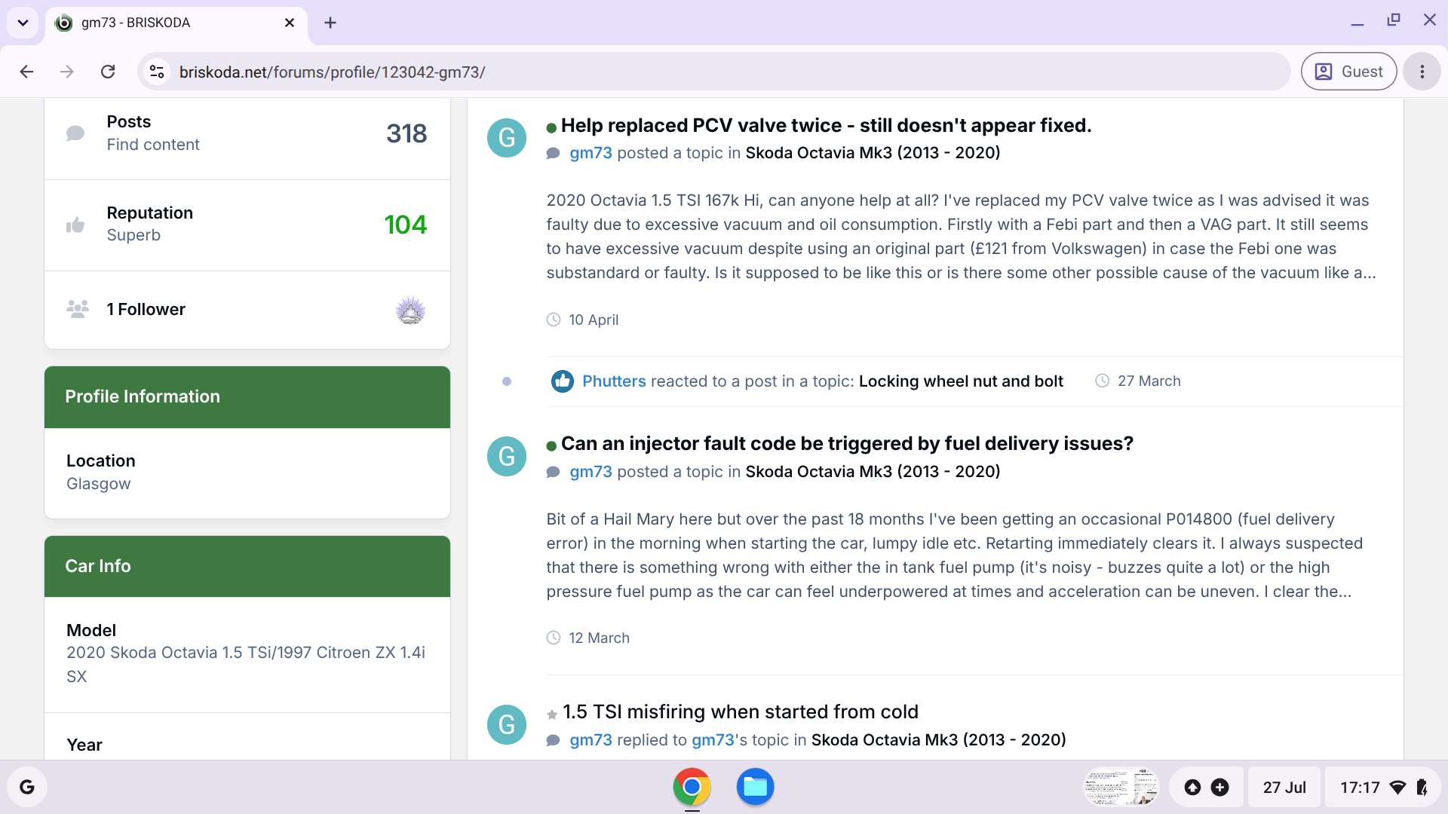The image size is (1448, 814).
Task: Click the address bar URL field
Action: pyautogui.click(x=724, y=72)
